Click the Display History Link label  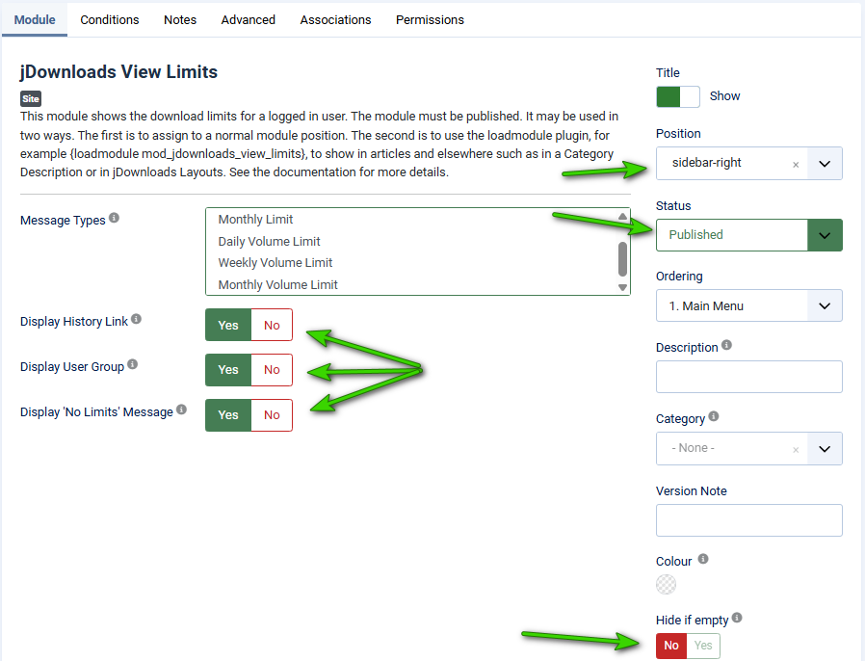coord(74,322)
